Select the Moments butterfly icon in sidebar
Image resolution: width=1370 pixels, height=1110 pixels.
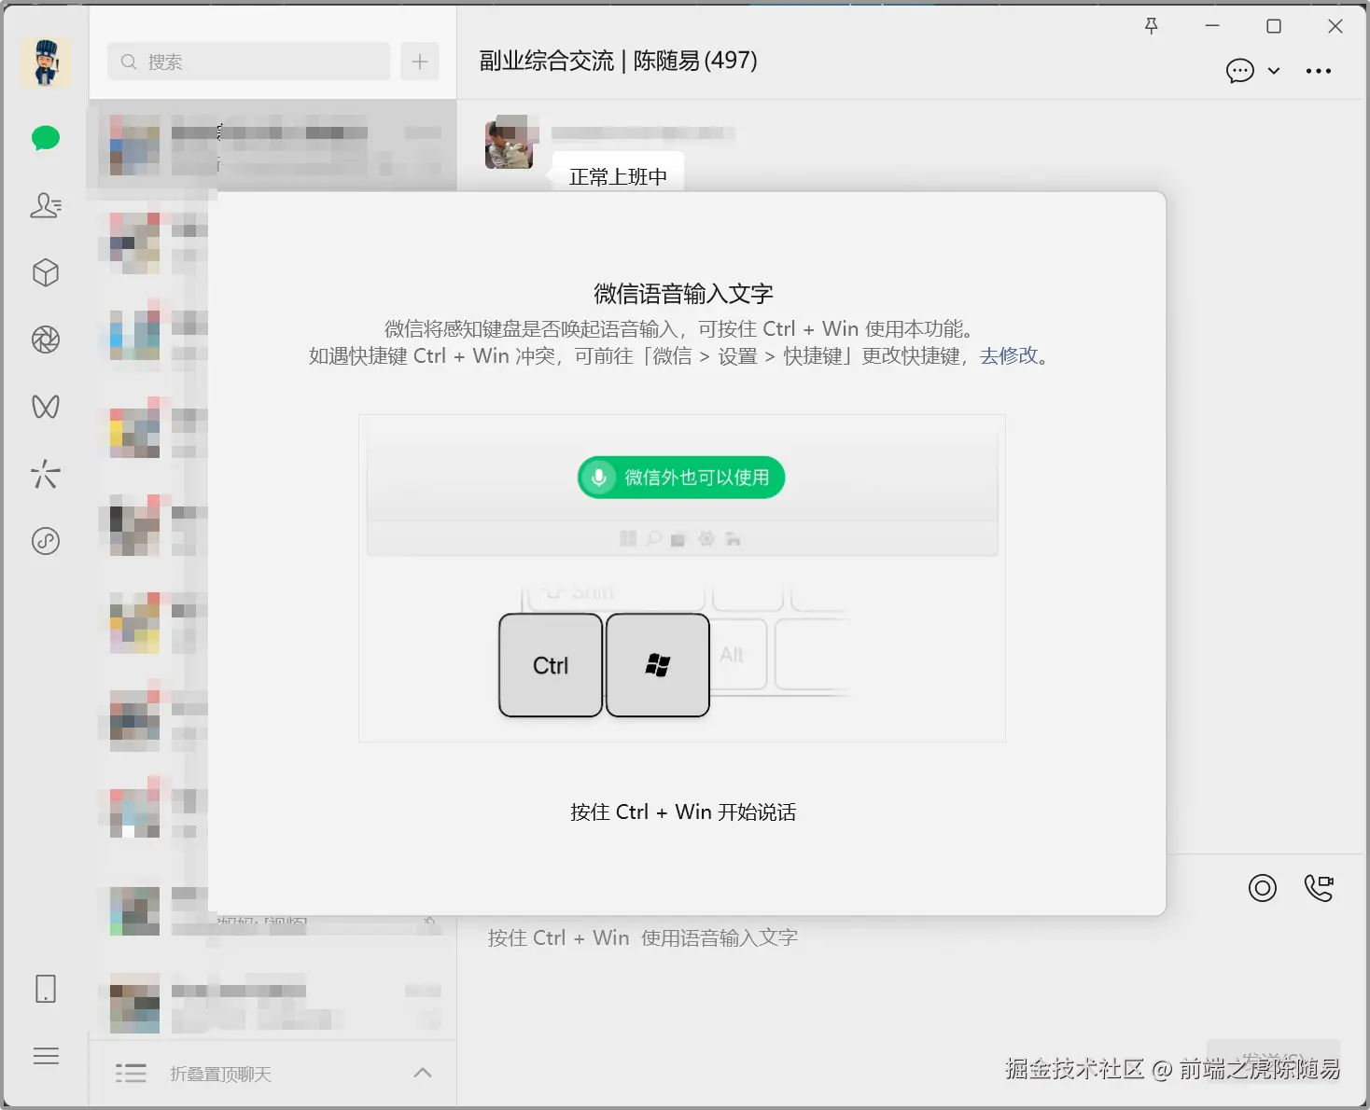click(x=45, y=407)
